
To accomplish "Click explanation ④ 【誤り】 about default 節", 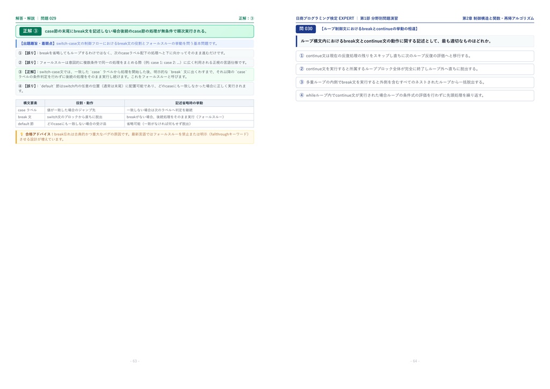I will (135, 89).
